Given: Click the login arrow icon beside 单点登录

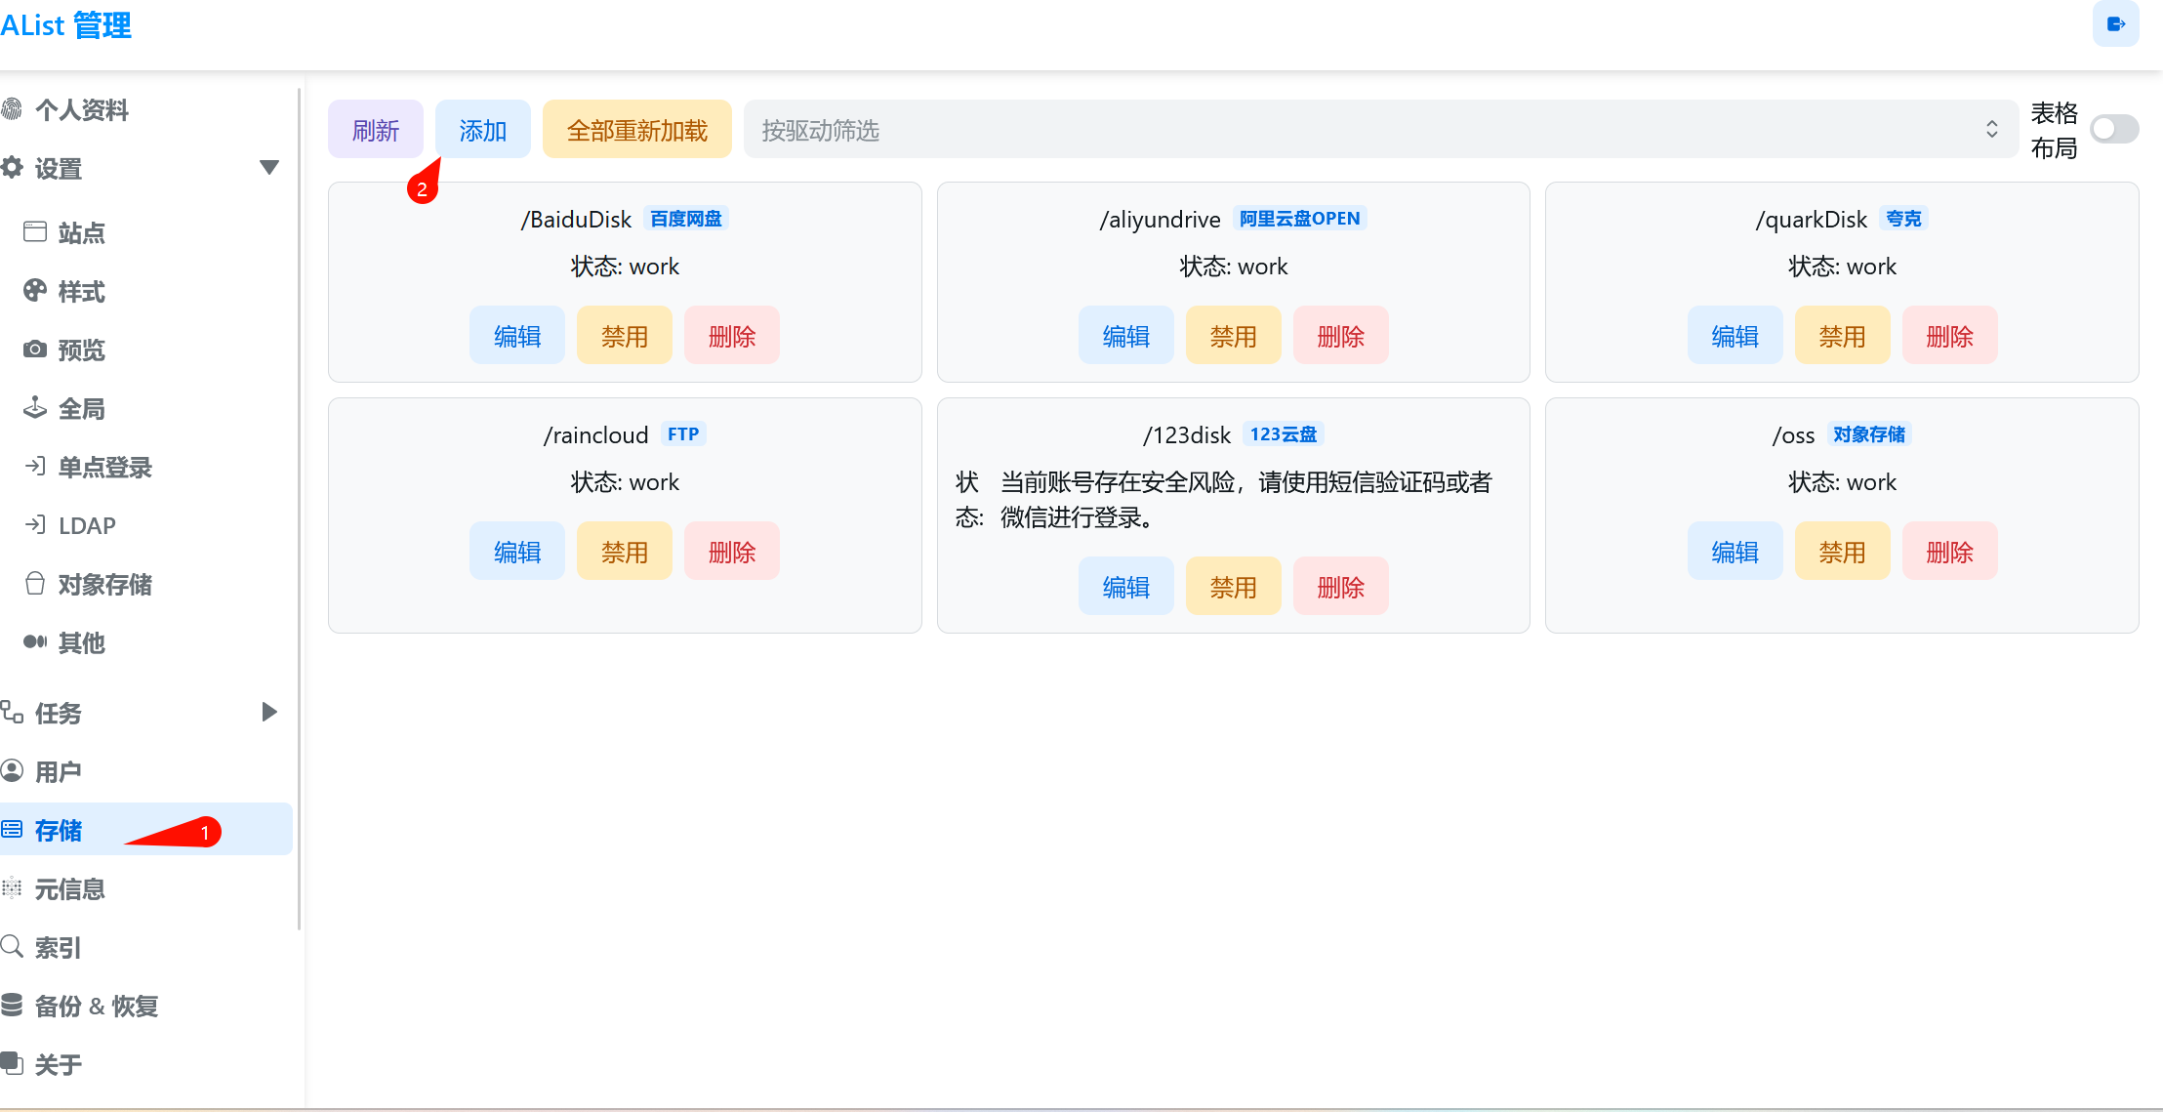Looking at the screenshot, I should pos(35,467).
